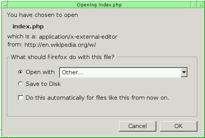The height and width of the screenshot is (138, 205).
Task: Click the http://en.wikipedia.org/w/ source address
Action: pos(60,45)
